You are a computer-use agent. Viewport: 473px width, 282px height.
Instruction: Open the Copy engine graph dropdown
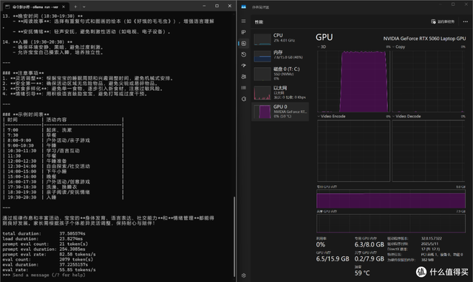(398, 47)
